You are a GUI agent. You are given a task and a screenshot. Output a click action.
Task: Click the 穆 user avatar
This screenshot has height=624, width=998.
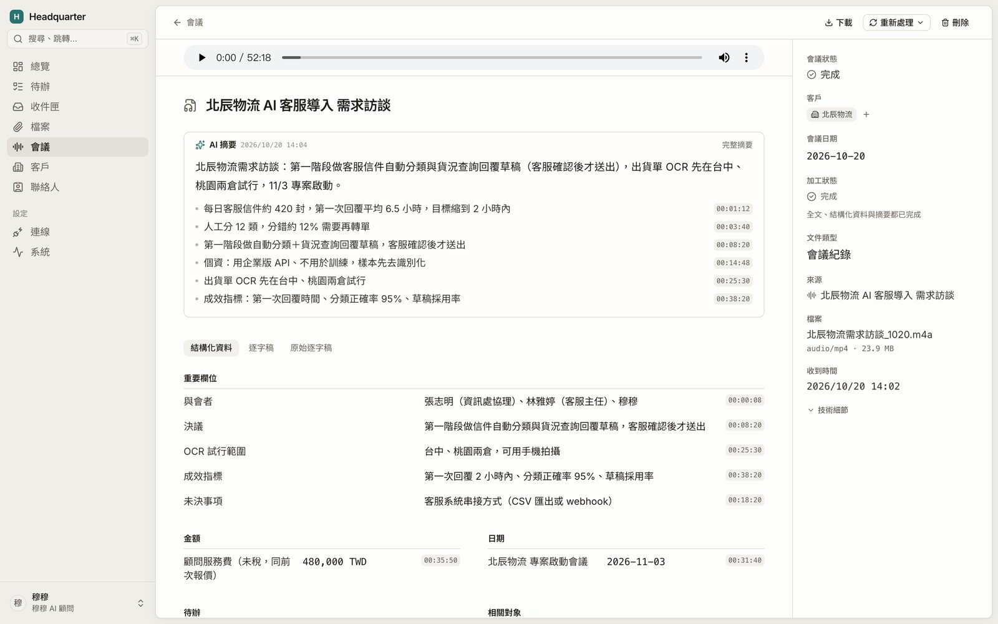[x=18, y=603]
